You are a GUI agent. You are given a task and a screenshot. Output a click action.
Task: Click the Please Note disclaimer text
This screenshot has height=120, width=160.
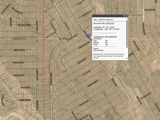[x=109, y=56]
